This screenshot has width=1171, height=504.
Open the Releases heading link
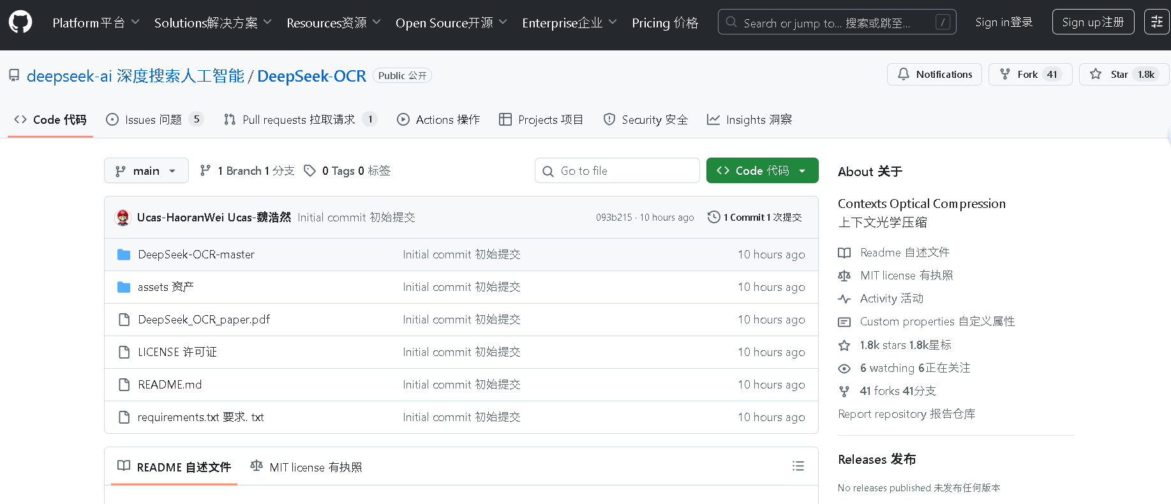[877, 459]
